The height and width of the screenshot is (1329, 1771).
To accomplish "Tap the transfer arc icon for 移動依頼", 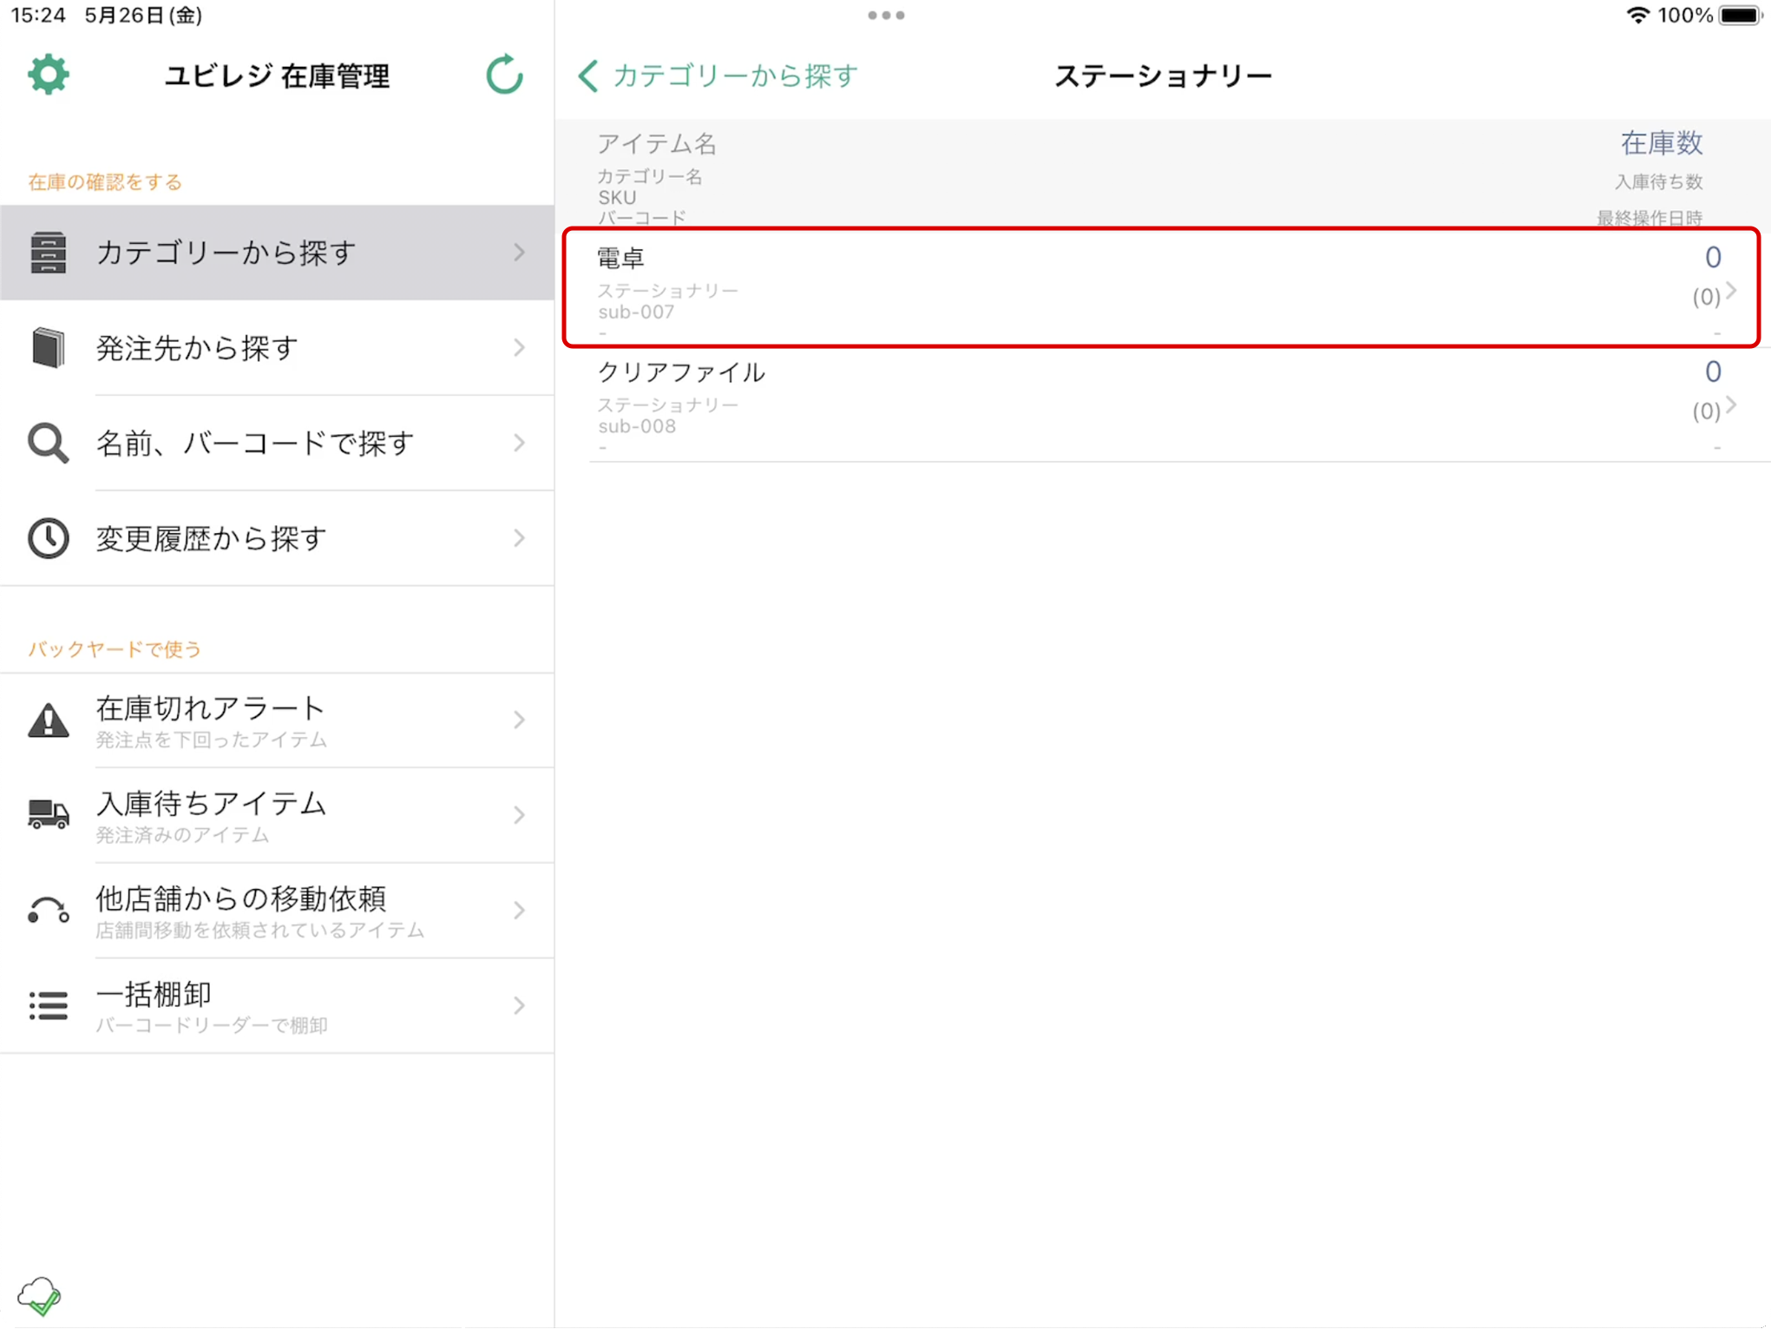I will 48,911.
